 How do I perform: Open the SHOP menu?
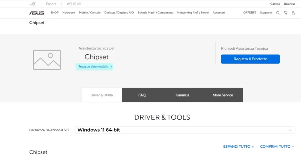(54, 13)
